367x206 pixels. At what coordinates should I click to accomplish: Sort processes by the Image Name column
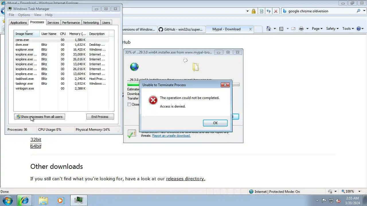click(27, 34)
